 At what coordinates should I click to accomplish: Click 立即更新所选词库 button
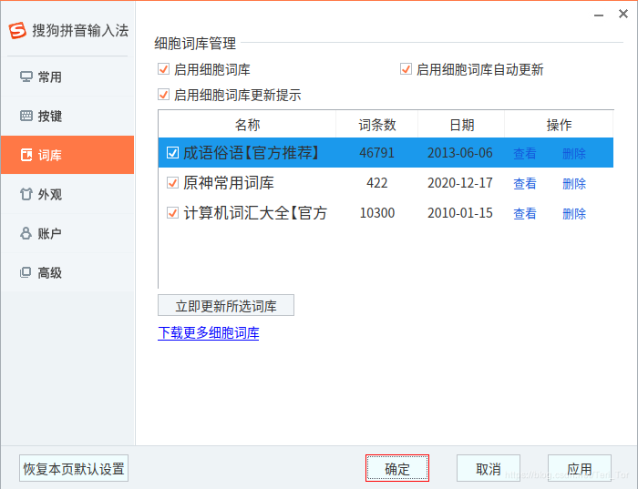tap(226, 305)
